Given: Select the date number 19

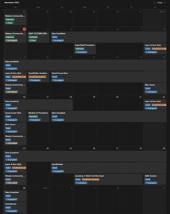Looking at the screenshot, I should click(x=94, y=97).
